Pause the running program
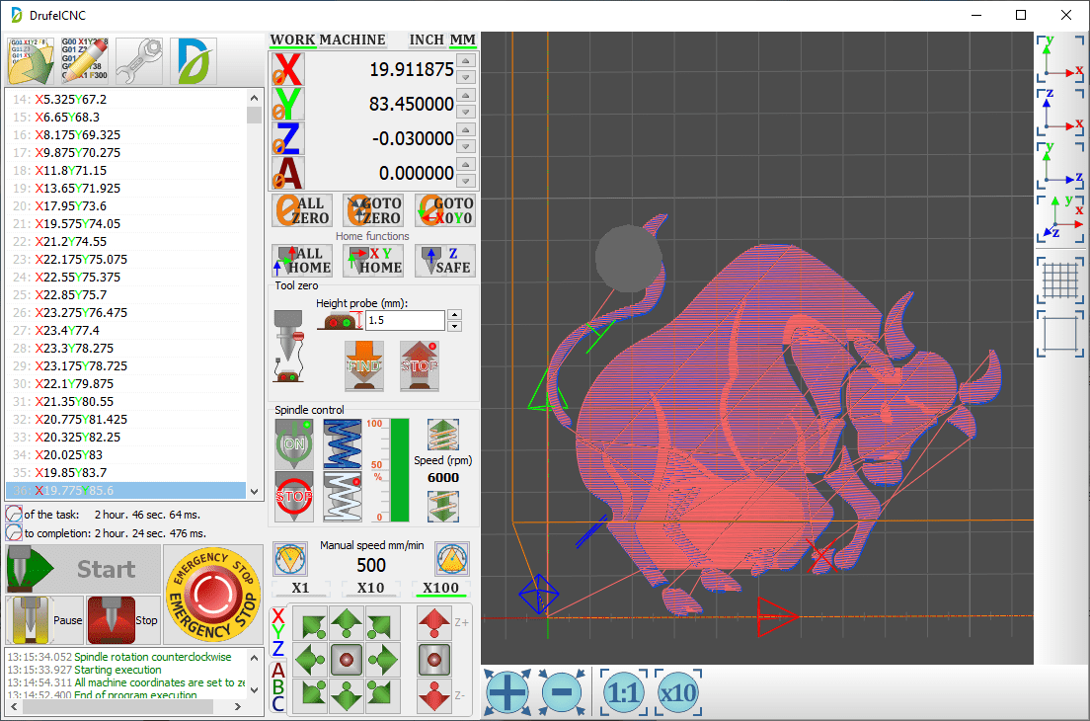 pyautogui.click(x=44, y=619)
